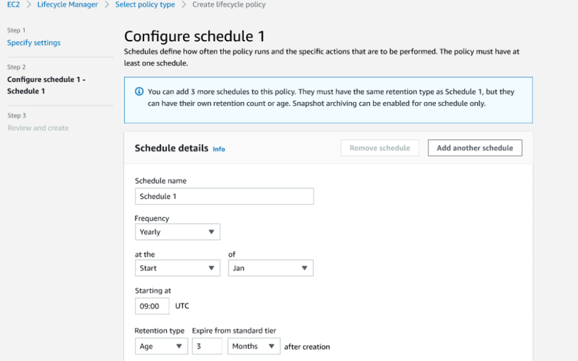578x361 pixels.
Task: Click the info circle icon in blue banner
Action: (x=139, y=91)
